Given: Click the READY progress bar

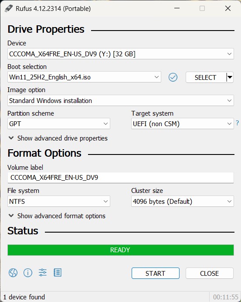Looking at the screenshot, I should click(121, 250).
